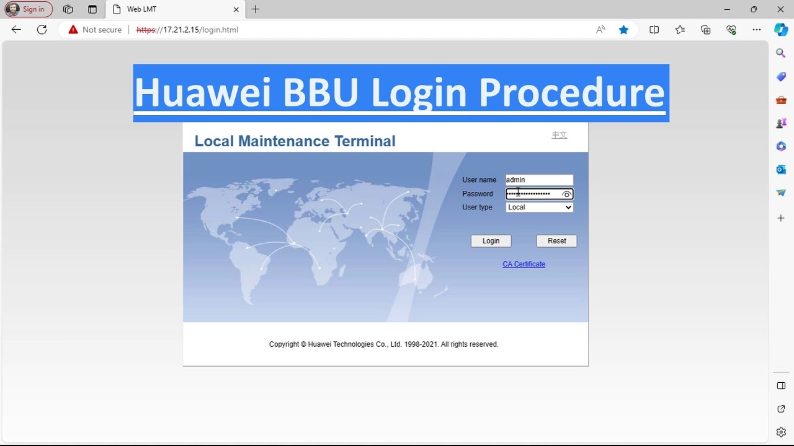
Task: Open the User type dropdown
Action: tap(539, 208)
